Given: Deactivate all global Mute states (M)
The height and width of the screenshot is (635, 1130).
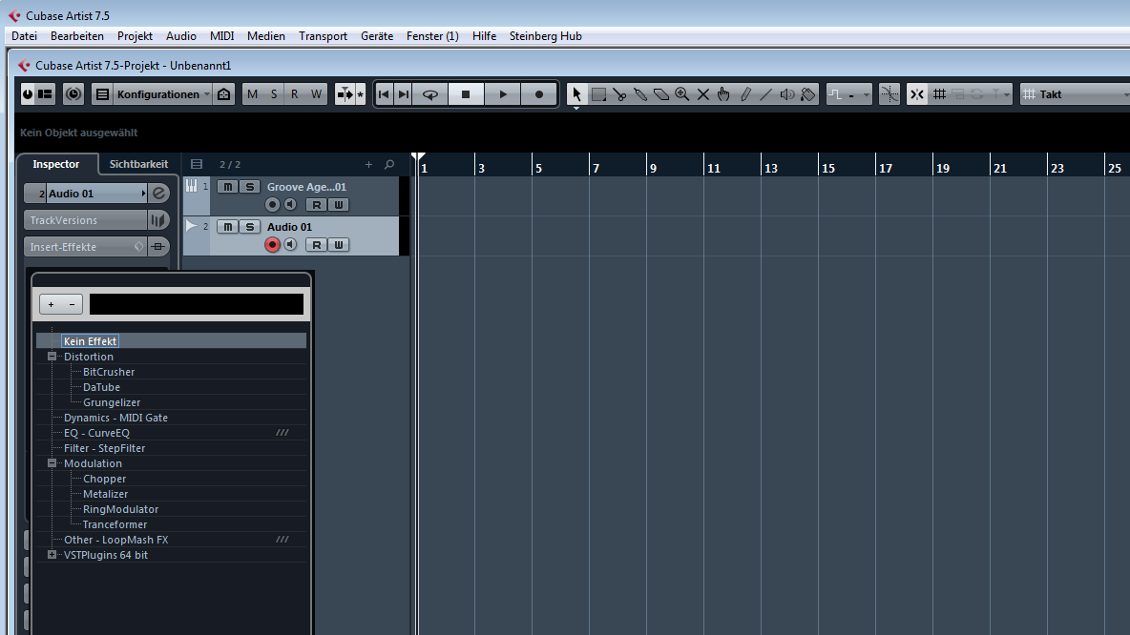Looking at the screenshot, I should click(252, 94).
